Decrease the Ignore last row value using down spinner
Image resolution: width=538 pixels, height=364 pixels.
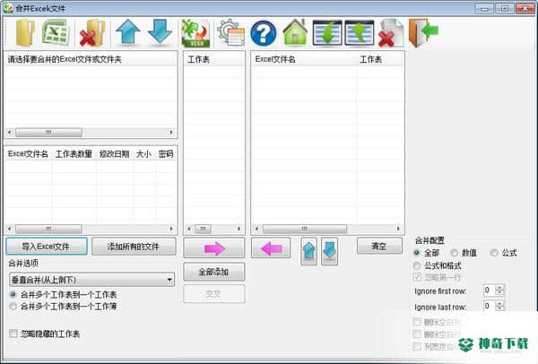pyautogui.click(x=499, y=308)
